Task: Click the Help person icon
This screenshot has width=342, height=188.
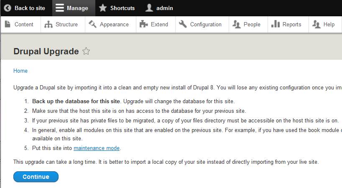Action: click(316, 24)
